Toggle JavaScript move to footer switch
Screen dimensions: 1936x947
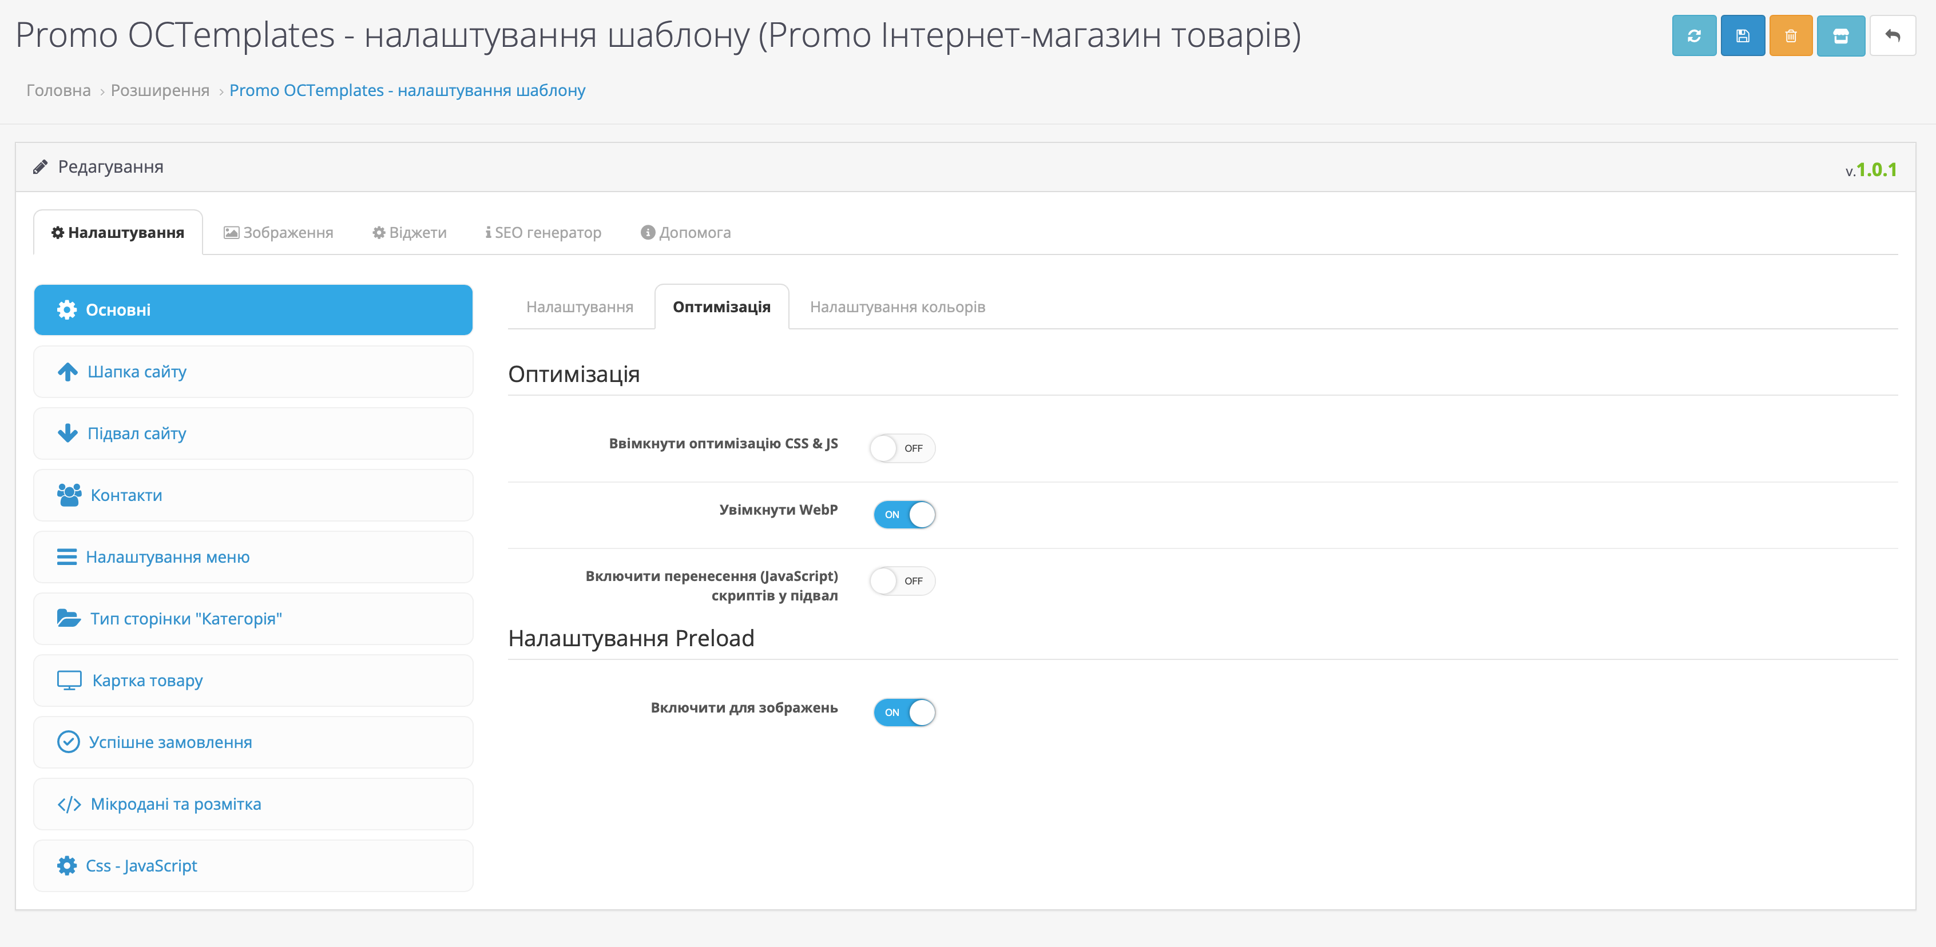(x=902, y=580)
